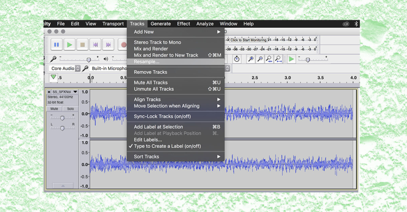Viewport: 407px width, 212px height.
Task: Open the Effect menu
Action: pyautogui.click(x=184, y=24)
